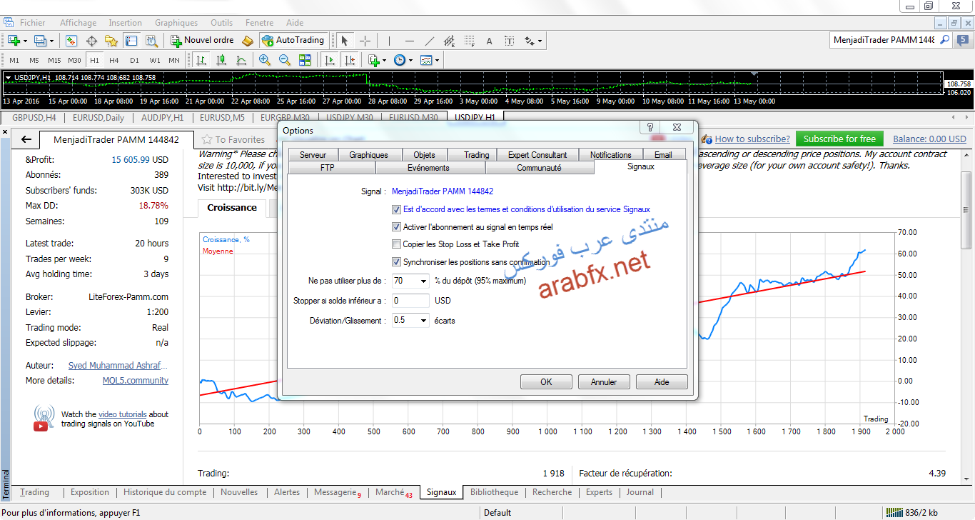Zoom out of the chart
Image resolution: width=975 pixels, height=520 pixels.
coord(285,60)
